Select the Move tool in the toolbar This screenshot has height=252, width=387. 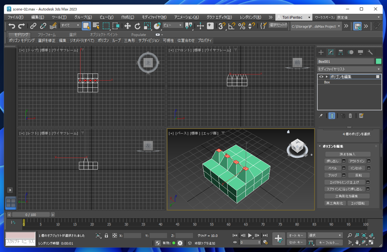[127, 26]
